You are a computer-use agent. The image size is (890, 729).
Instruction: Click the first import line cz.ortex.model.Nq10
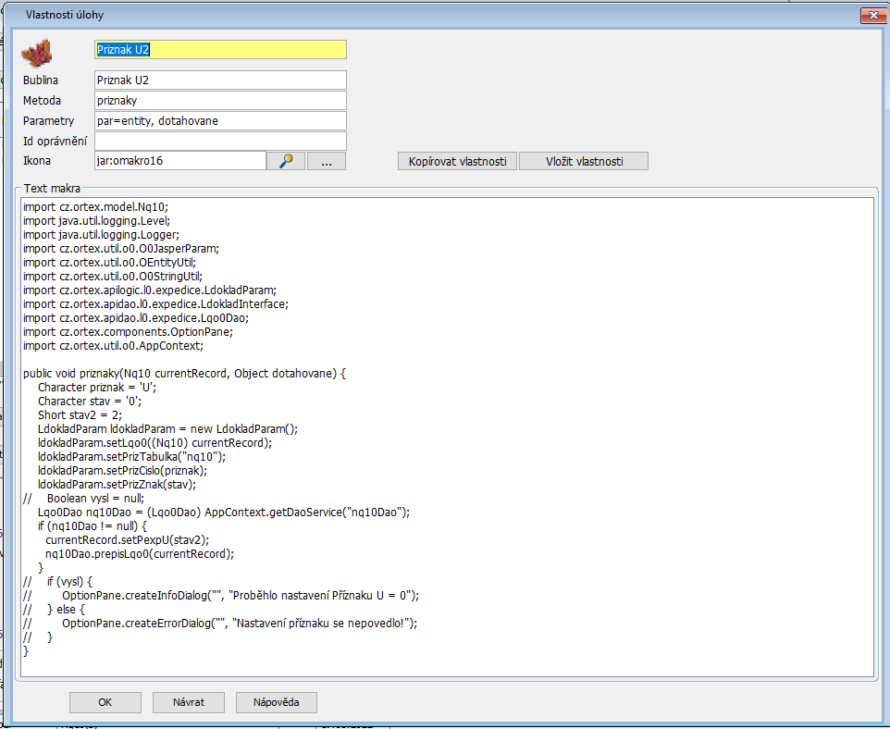coord(95,207)
